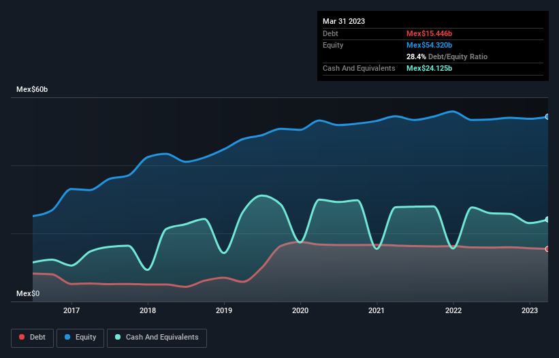This screenshot has width=559, height=358.
Task: Click the Mex$24.125b cash value
Action: tap(429, 68)
